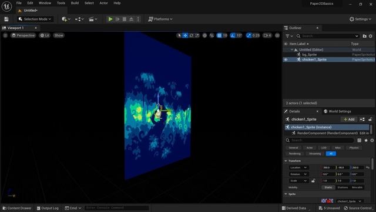Toggle surface snapping icon in viewport
The width and height of the screenshot is (376, 212).
211,35
